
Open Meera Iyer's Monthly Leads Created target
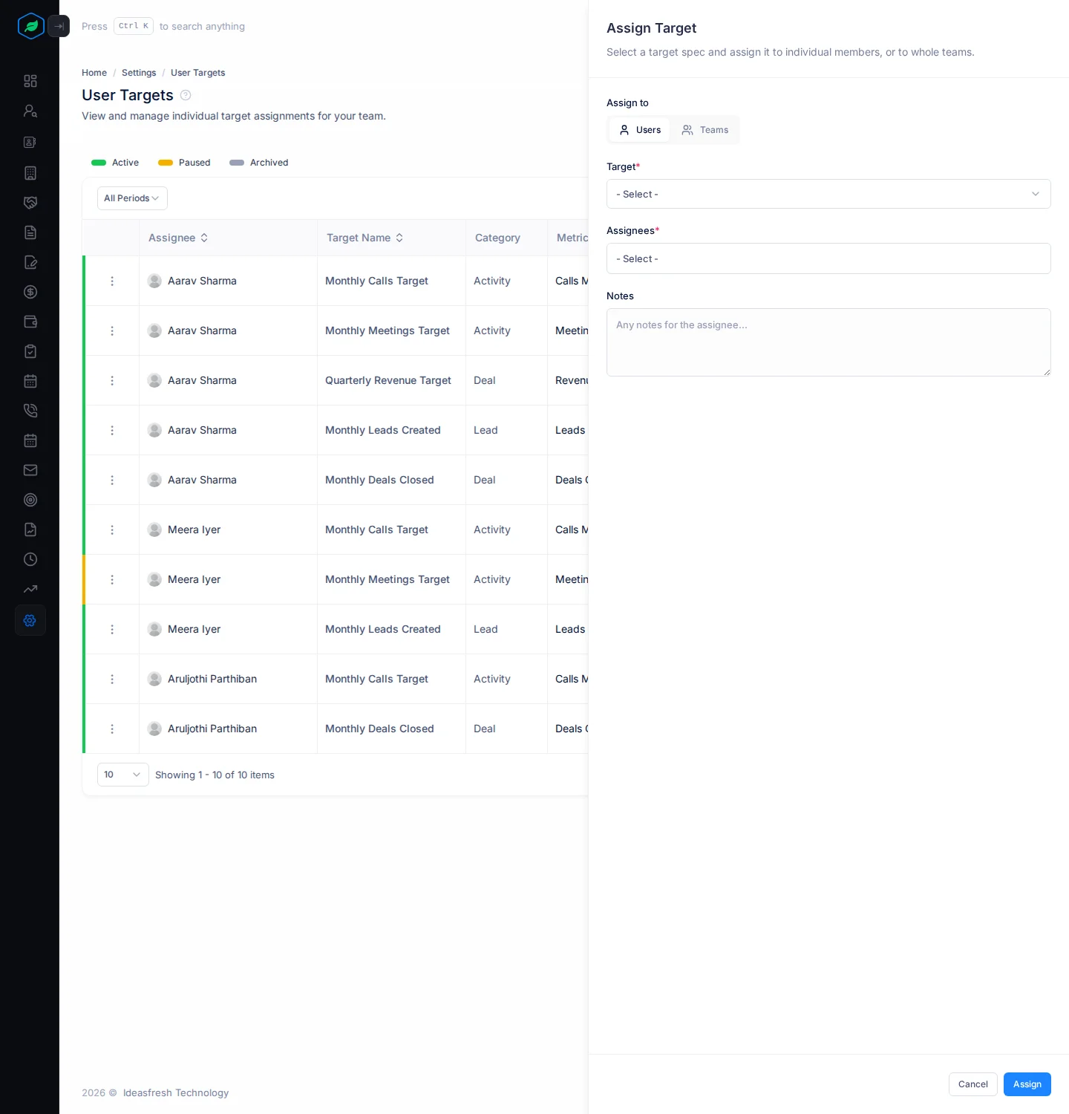point(383,629)
